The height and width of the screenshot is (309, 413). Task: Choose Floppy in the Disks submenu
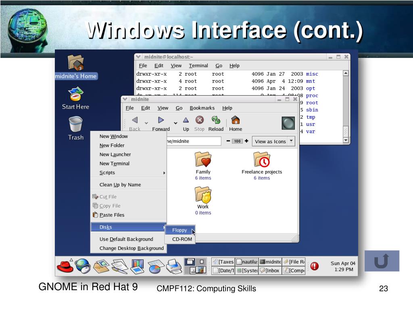coord(180,230)
